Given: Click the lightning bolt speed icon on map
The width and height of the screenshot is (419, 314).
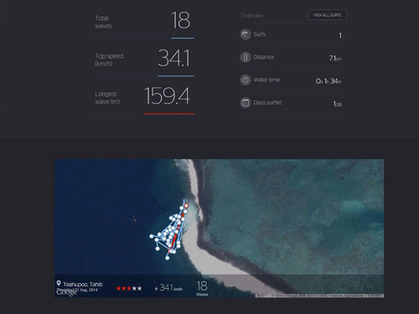Looking at the screenshot, I should 156,289.
